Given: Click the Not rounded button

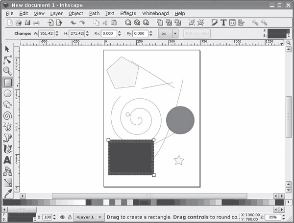Looking at the screenshot, I should (x=197, y=33).
